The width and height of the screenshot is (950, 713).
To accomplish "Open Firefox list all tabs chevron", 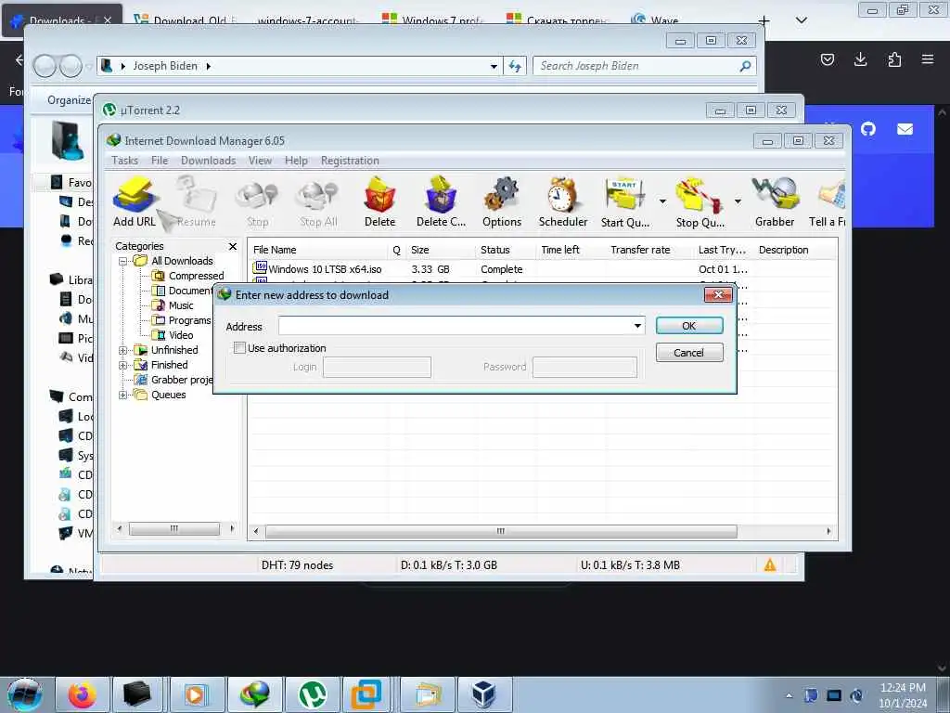I will click(x=801, y=20).
